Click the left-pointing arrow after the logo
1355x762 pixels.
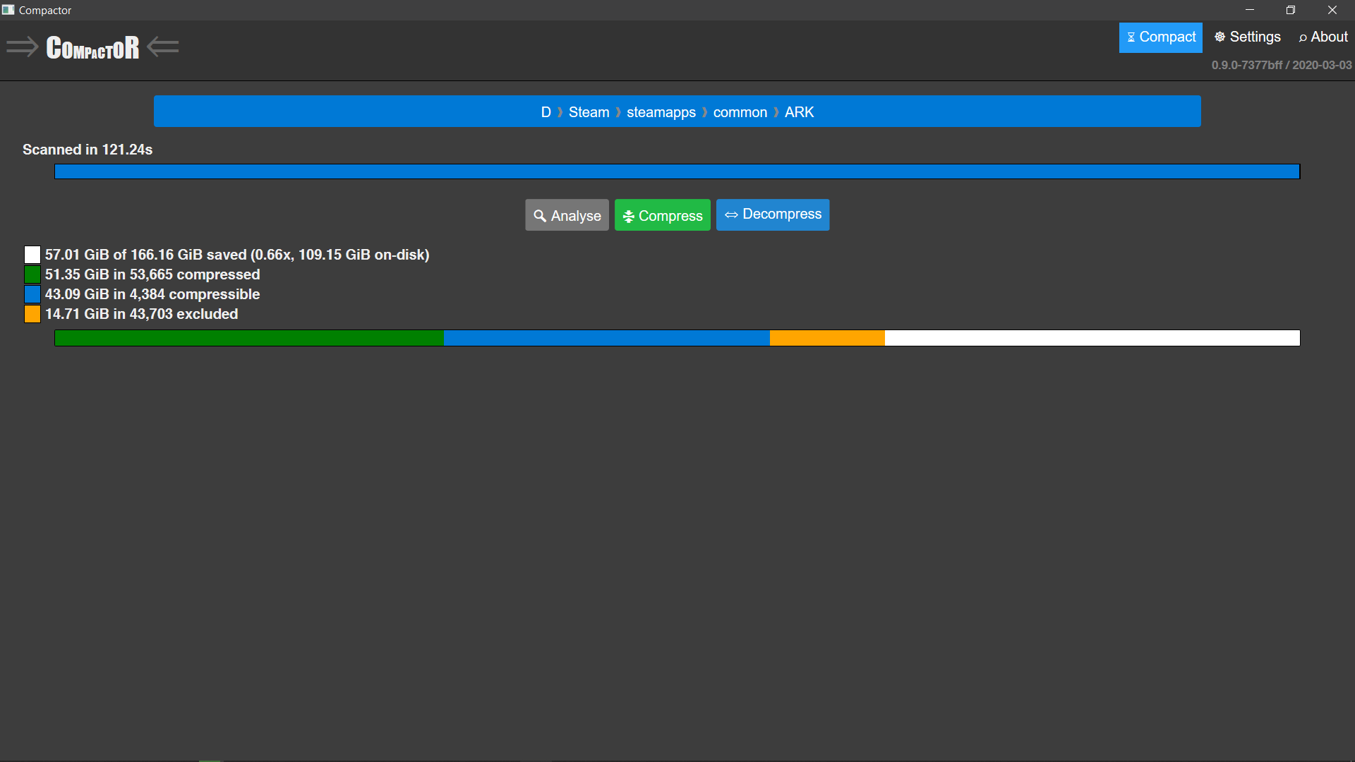coord(163,47)
